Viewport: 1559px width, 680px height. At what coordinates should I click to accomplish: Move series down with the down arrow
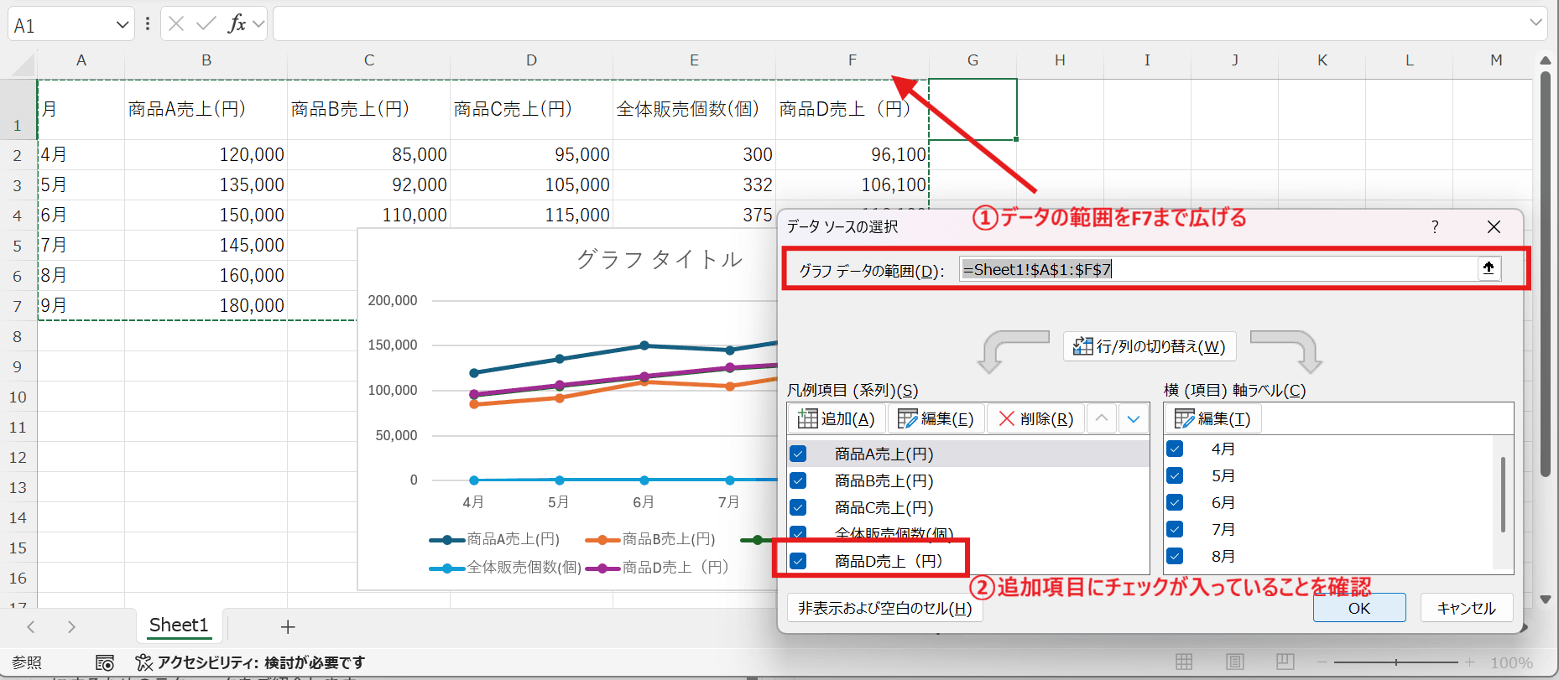(x=1134, y=418)
